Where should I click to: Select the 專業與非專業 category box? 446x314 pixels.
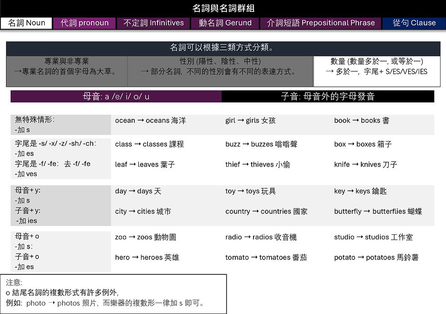(67, 71)
